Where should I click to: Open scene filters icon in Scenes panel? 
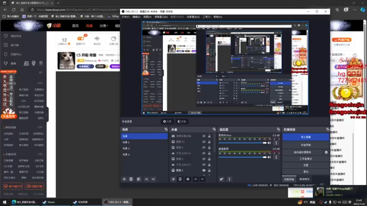click(139, 179)
